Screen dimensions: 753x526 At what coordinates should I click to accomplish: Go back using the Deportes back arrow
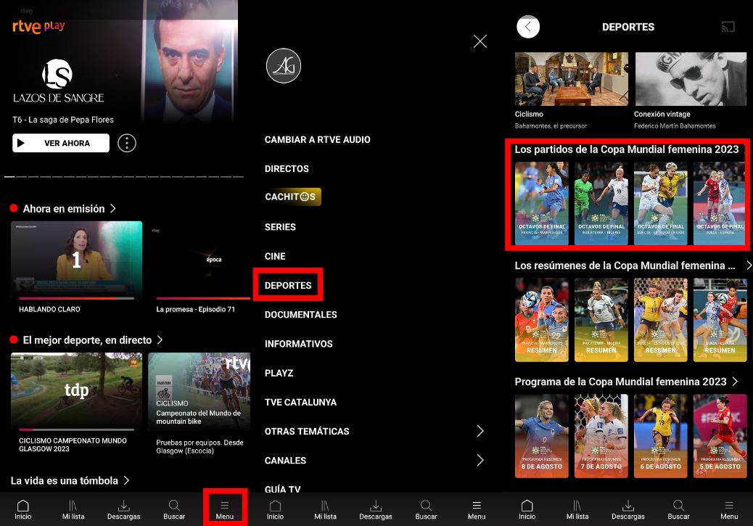click(x=528, y=27)
